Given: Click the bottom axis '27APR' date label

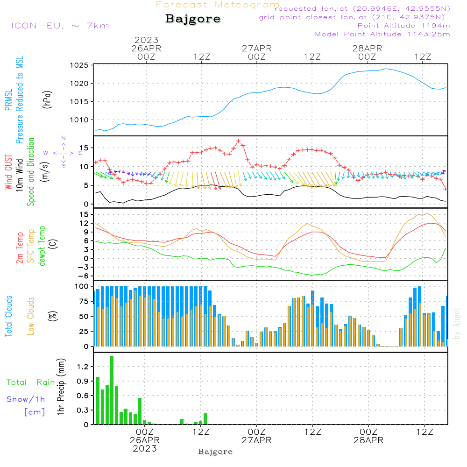Looking at the screenshot, I should point(256,440).
